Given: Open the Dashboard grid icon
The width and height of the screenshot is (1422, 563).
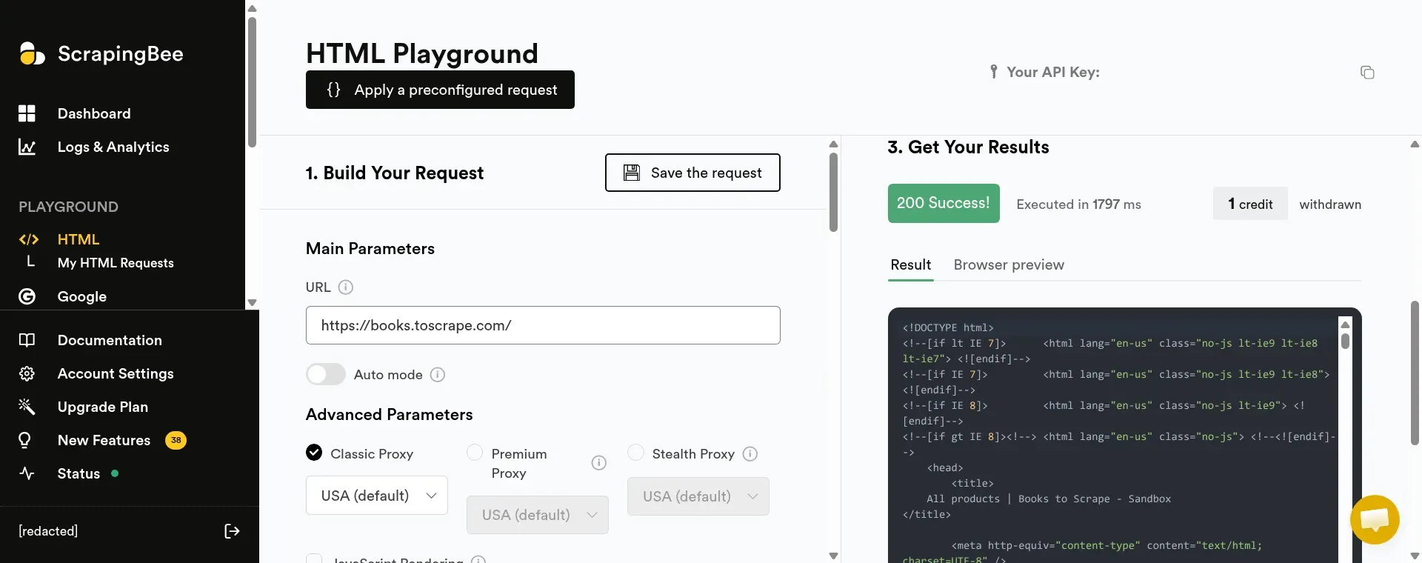Looking at the screenshot, I should click(x=27, y=113).
